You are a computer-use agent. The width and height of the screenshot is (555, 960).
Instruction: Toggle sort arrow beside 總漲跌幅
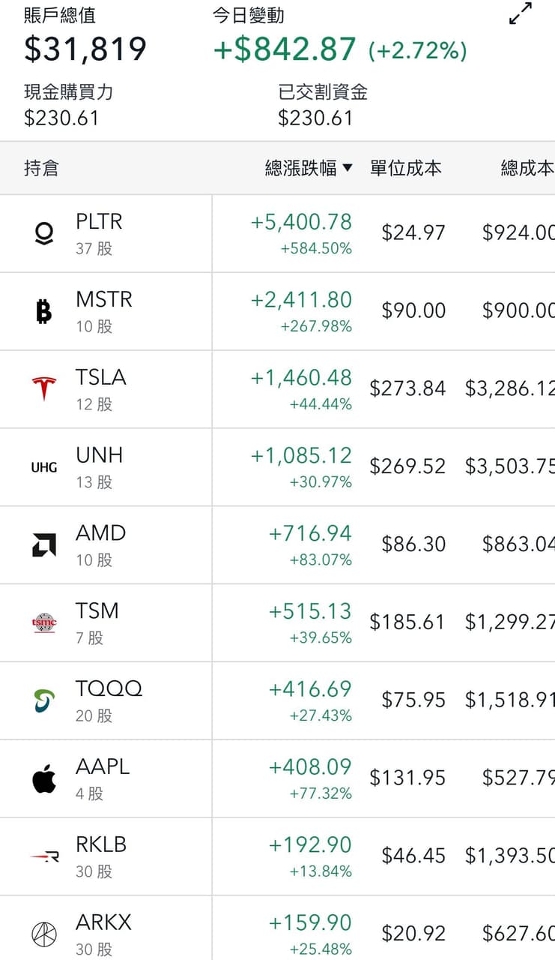pos(347,168)
